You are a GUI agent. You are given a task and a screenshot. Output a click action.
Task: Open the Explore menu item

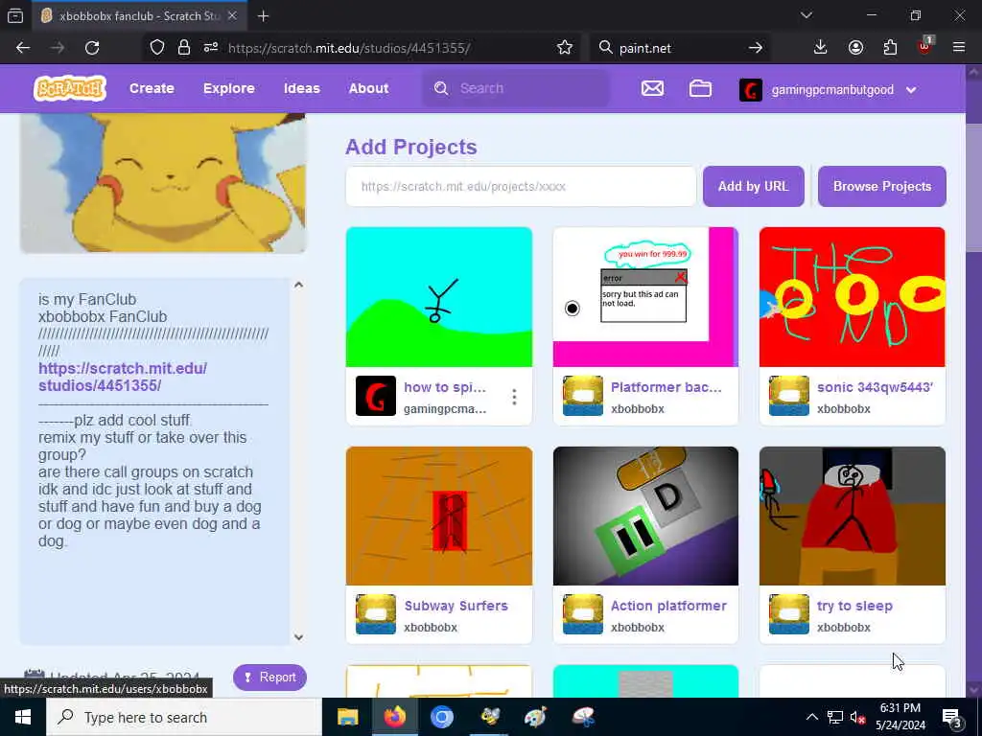point(228,88)
